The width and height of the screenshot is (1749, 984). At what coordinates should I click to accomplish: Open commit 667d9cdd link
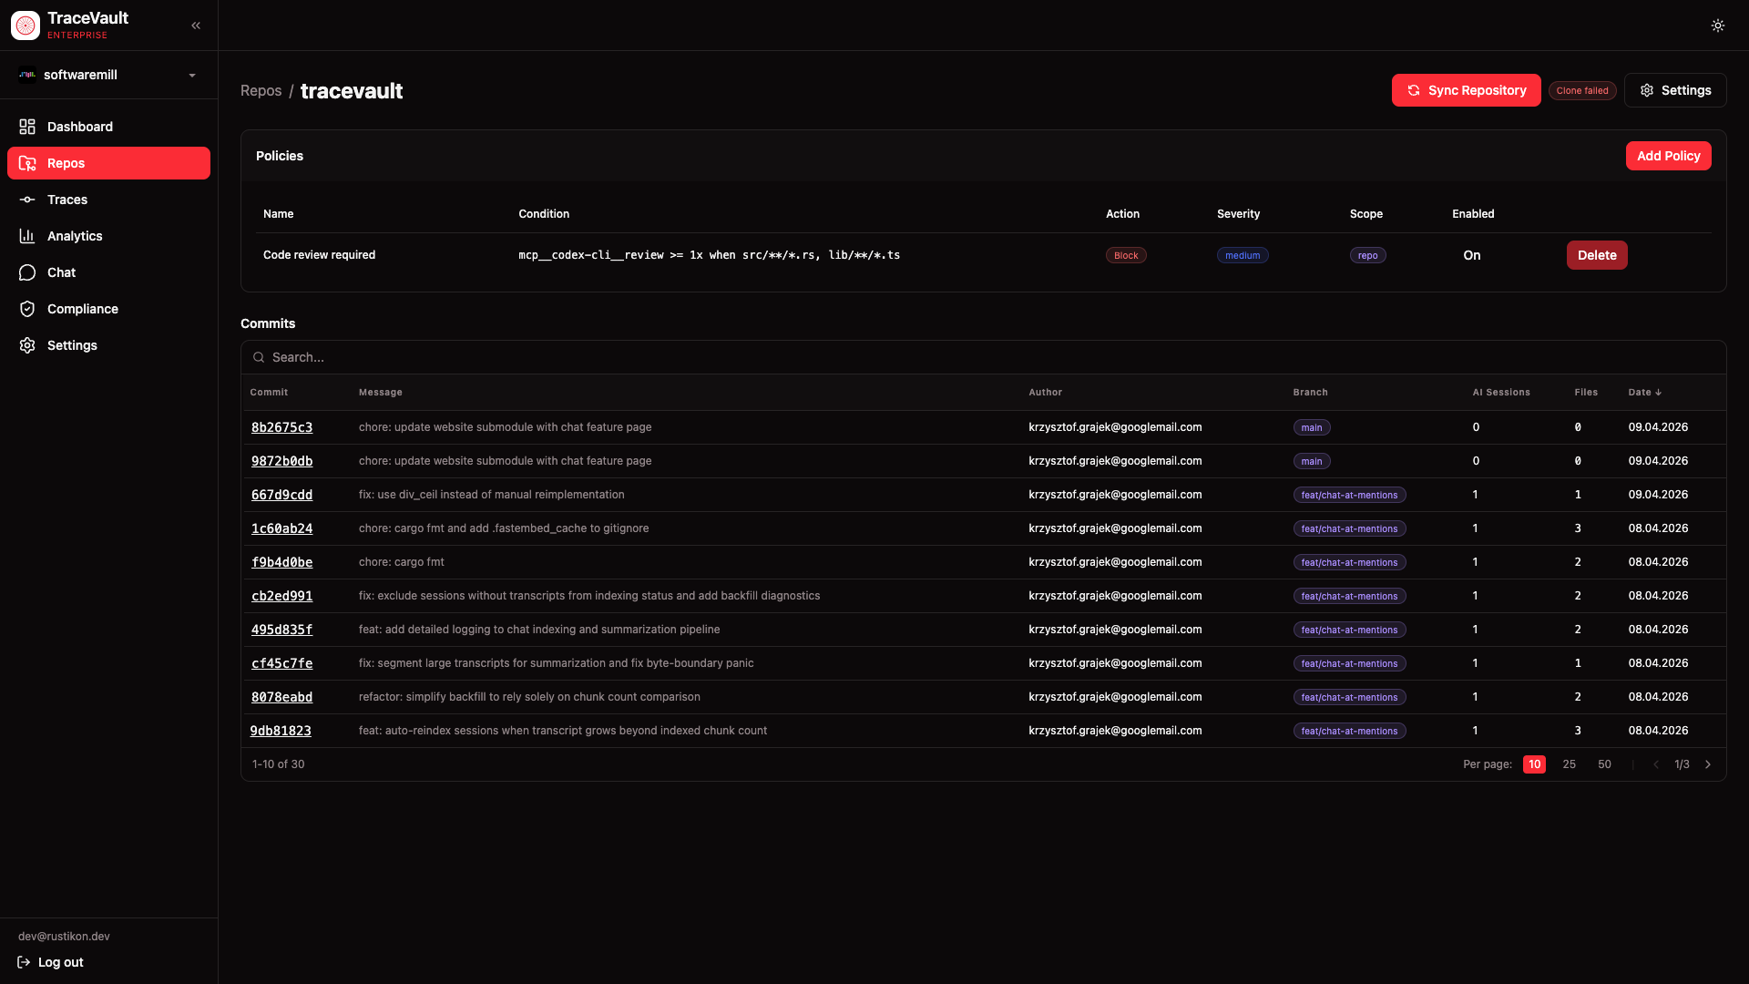(281, 495)
